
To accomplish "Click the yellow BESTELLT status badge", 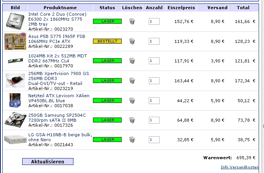I will [107, 41].
